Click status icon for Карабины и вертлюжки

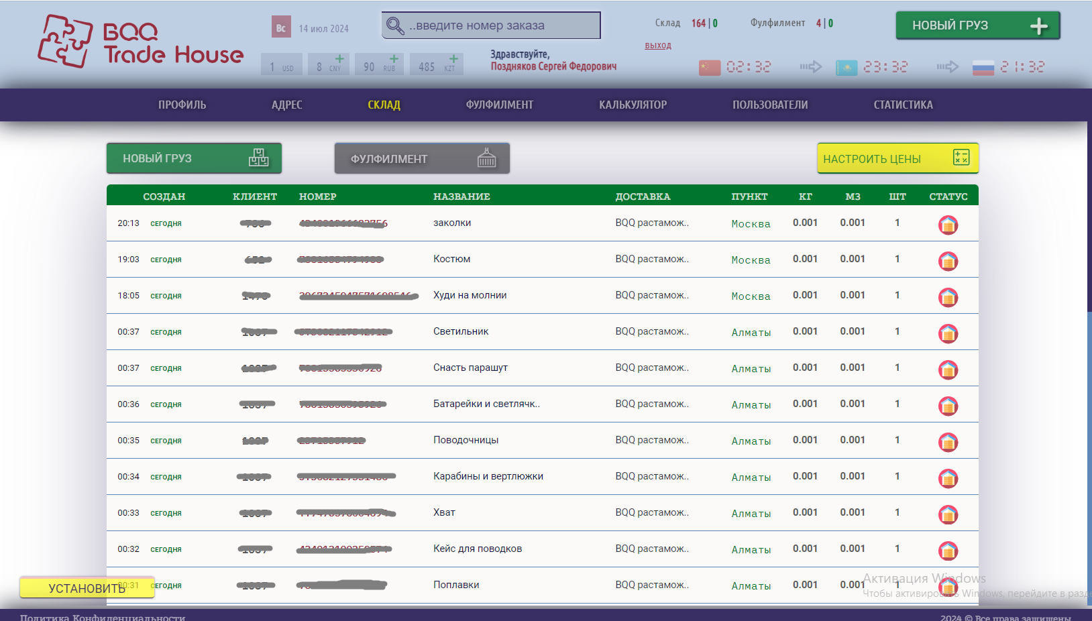coord(948,478)
